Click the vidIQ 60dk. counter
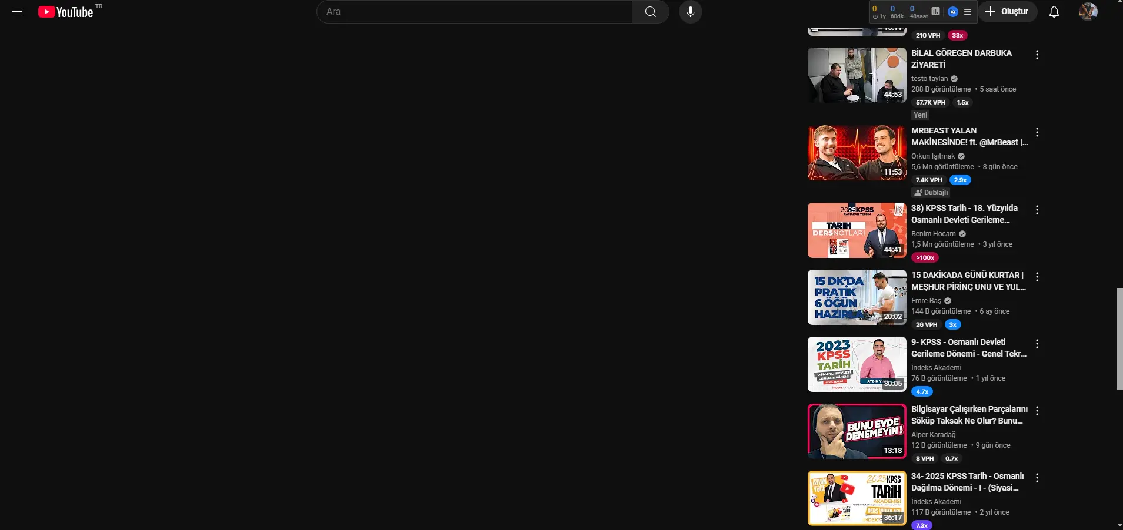Image resolution: width=1123 pixels, height=530 pixels. 897,12
